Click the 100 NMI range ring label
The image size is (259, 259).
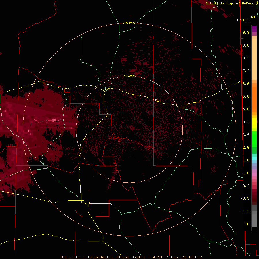click(x=129, y=23)
